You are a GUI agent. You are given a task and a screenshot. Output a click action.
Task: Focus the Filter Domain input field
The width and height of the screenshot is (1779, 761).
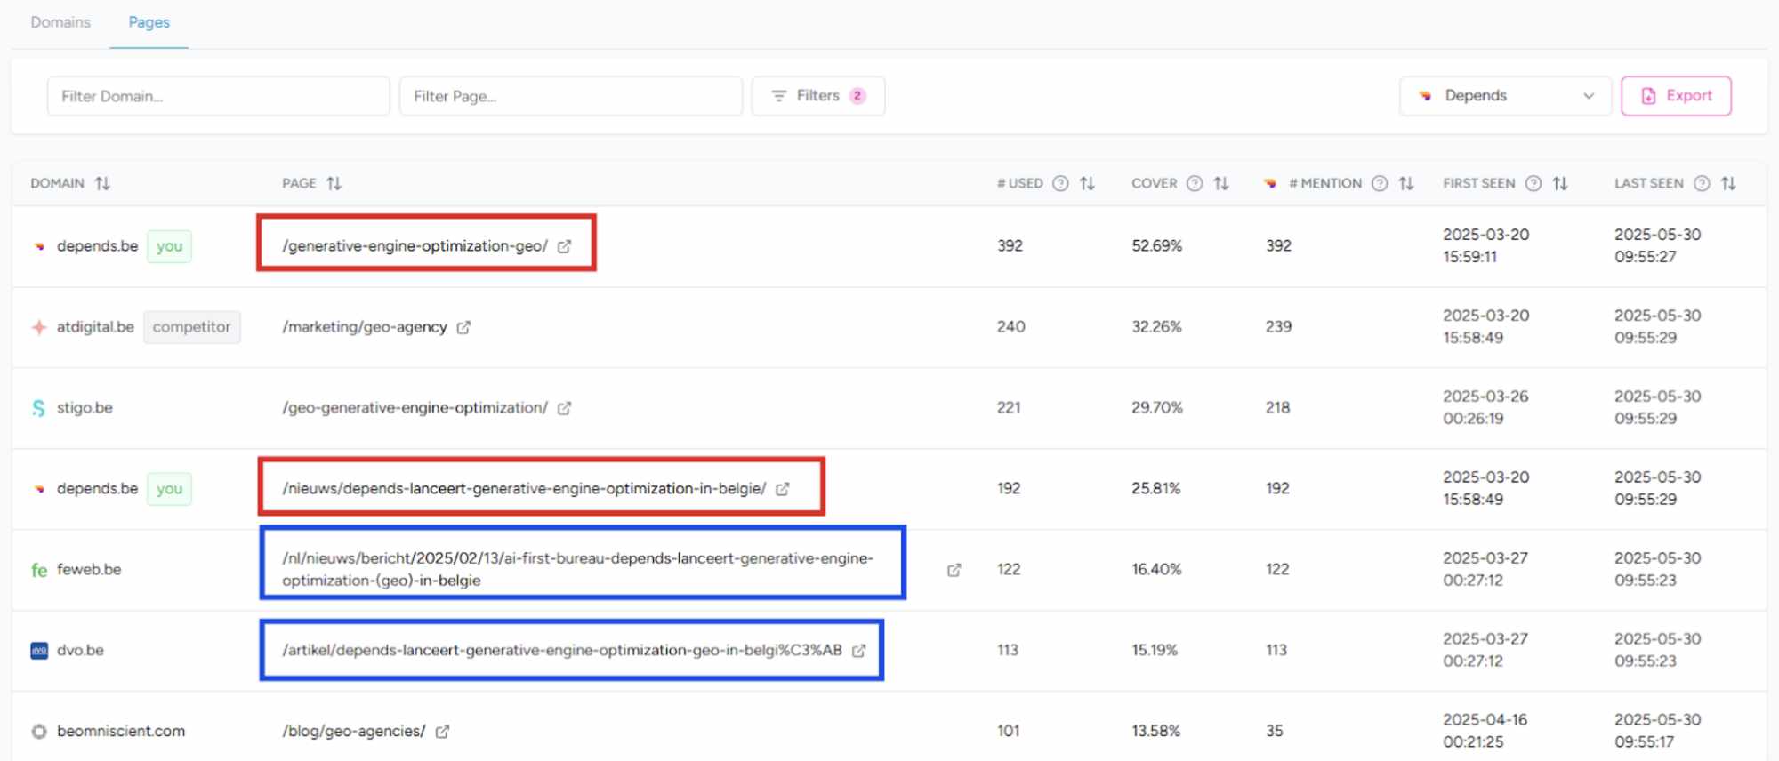click(x=218, y=96)
